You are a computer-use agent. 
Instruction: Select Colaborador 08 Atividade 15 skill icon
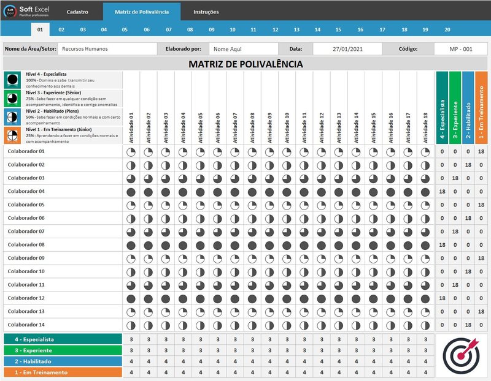[373, 246]
